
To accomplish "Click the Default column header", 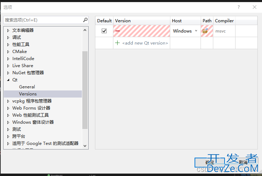I will (x=104, y=21).
